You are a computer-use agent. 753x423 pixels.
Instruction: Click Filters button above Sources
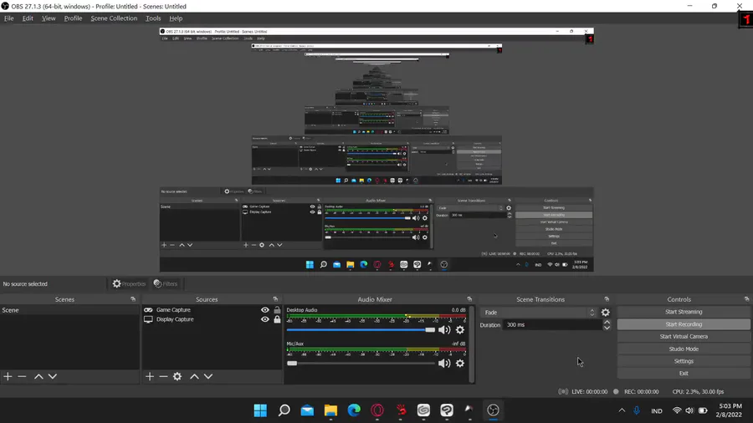pyautogui.click(x=165, y=284)
